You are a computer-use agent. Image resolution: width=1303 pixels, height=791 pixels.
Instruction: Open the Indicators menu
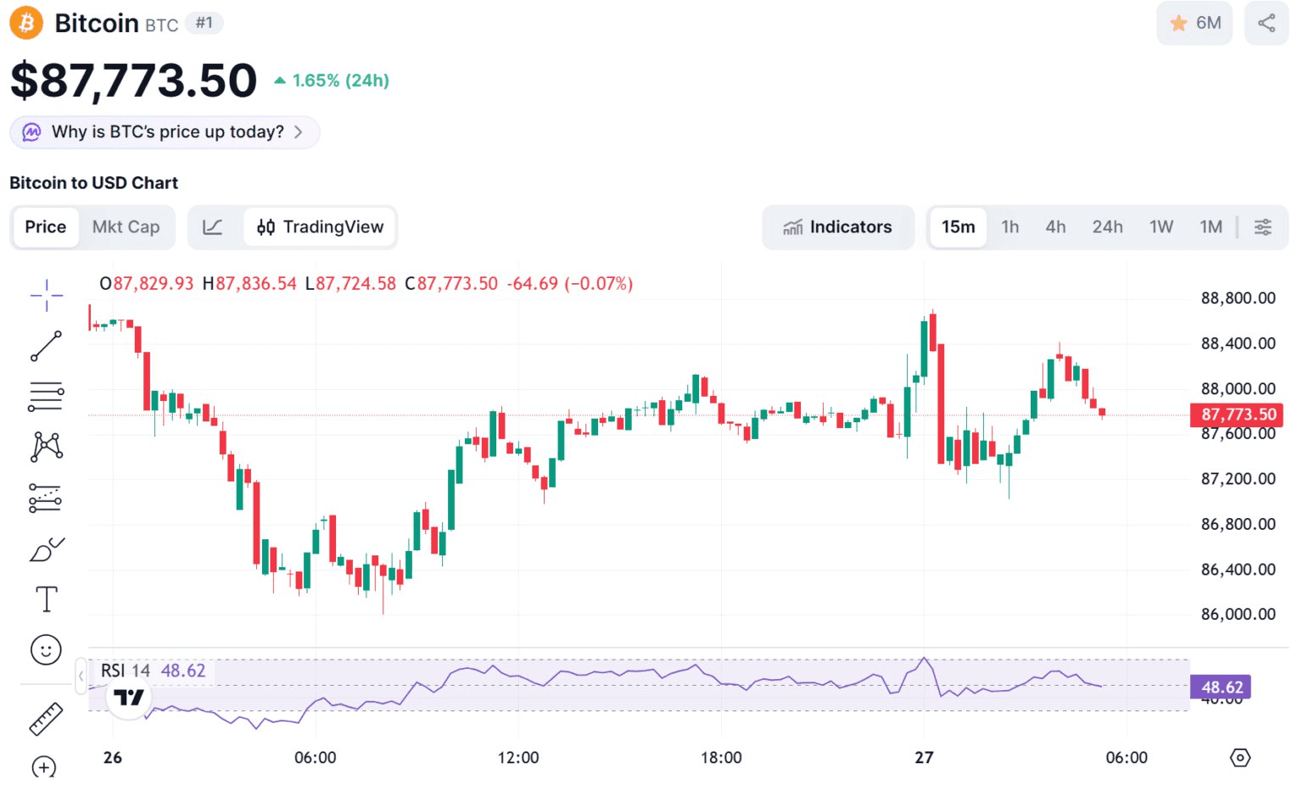(x=838, y=227)
